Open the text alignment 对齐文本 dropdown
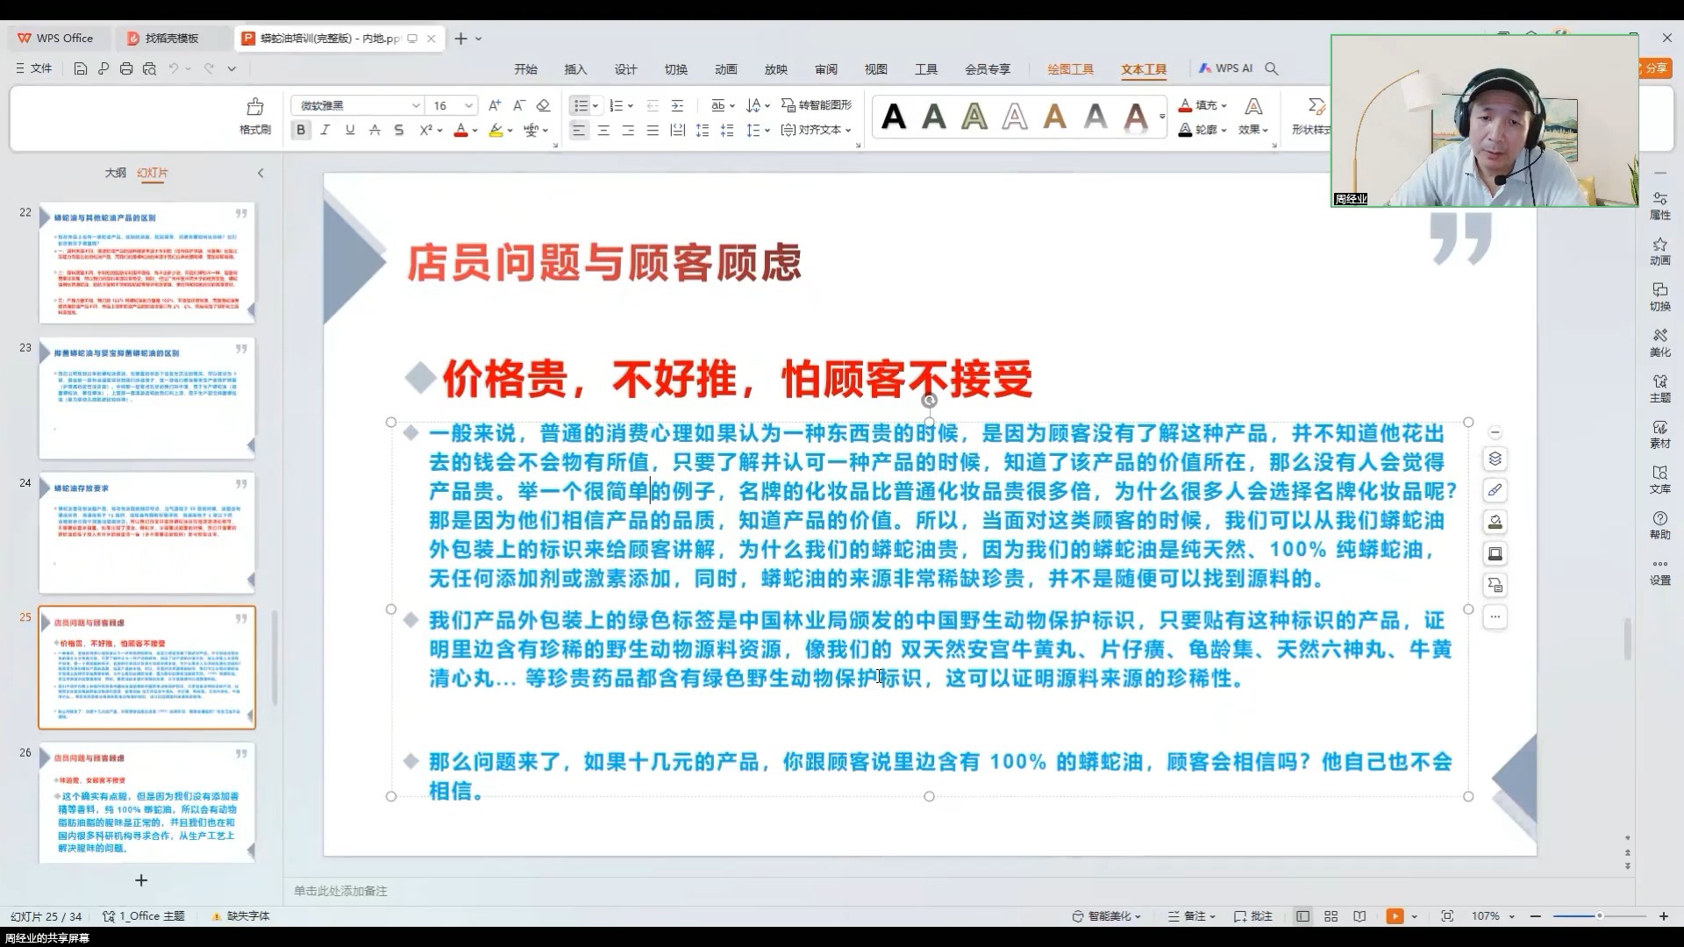The width and height of the screenshot is (1684, 947). tap(817, 130)
